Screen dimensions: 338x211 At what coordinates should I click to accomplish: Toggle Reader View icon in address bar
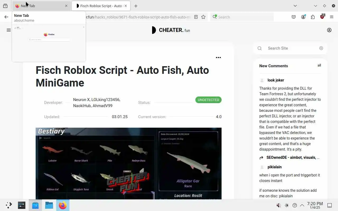[x=196, y=17]
